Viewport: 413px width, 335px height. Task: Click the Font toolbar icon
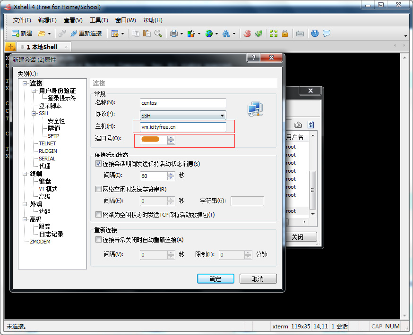click(x=226, y=33)
